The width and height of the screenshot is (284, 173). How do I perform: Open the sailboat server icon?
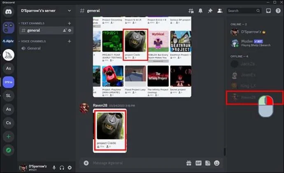pyautogui.click(x=8, y=55)
